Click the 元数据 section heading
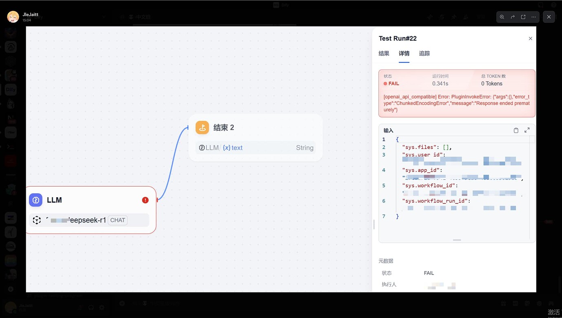This screenshot has width=562, height=318. pos(386,261)
